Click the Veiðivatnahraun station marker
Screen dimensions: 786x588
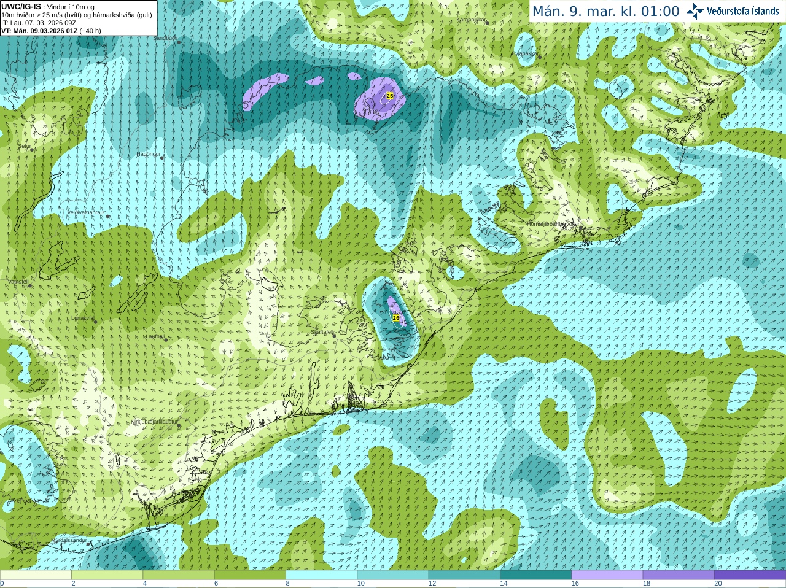click(109, 215)
